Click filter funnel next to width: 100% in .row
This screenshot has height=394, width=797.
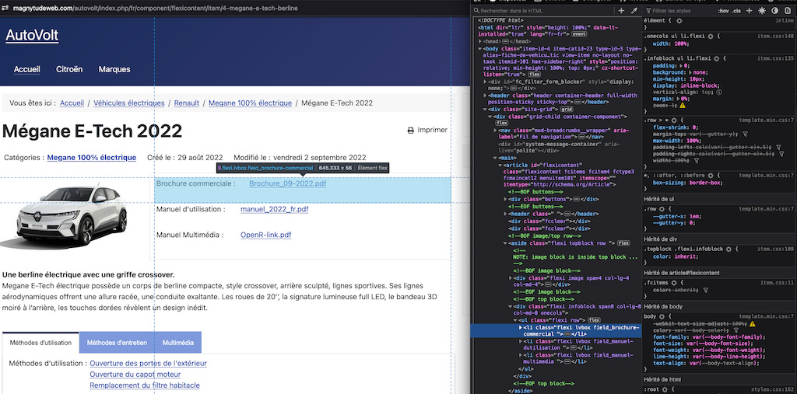pos(698,160)
